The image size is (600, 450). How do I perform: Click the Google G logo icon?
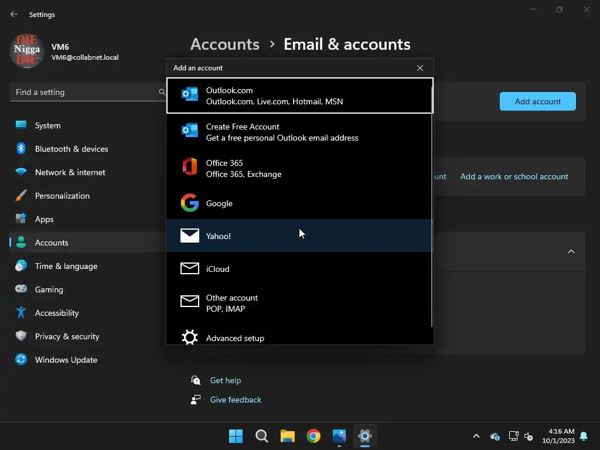[x=190, y=203]
